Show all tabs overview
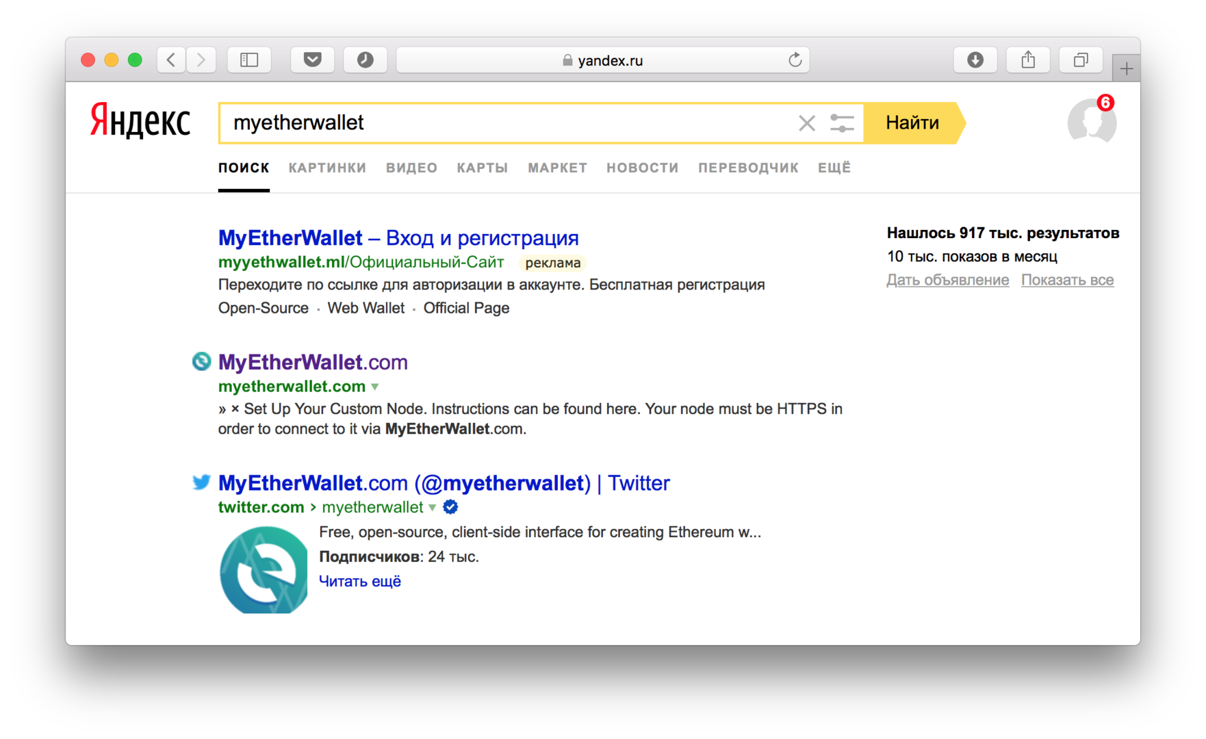Screen dimensions: 1206x739 pos(1081,60)
